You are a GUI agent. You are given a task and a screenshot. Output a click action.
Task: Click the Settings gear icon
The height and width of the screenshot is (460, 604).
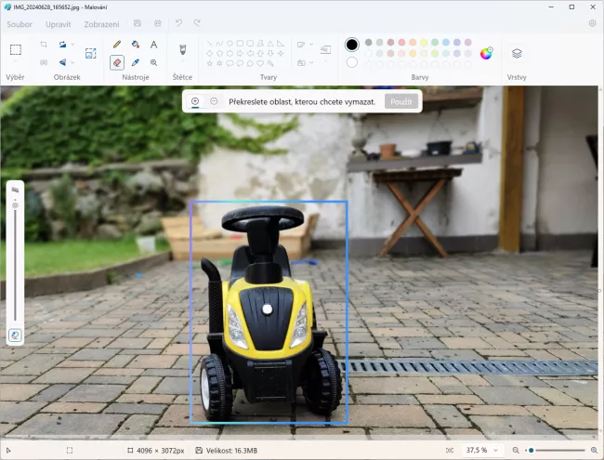[x=592, y=23]
